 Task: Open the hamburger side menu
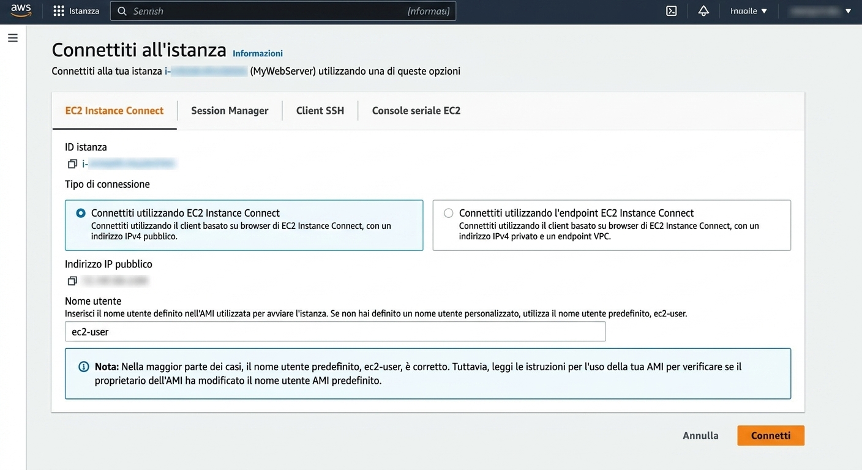13,38
